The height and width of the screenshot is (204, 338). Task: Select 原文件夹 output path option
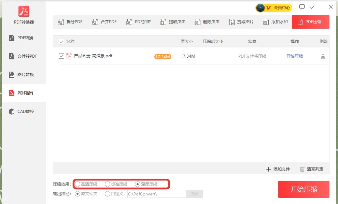click(86, 194)
